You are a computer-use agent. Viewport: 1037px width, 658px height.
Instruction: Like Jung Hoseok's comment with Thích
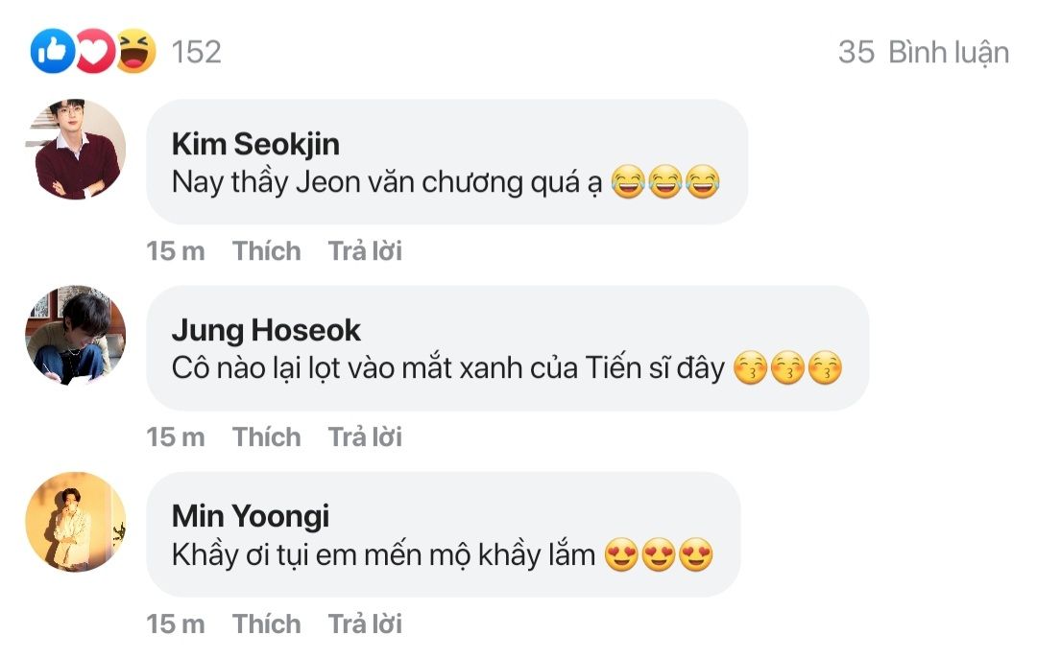point(266,437)
